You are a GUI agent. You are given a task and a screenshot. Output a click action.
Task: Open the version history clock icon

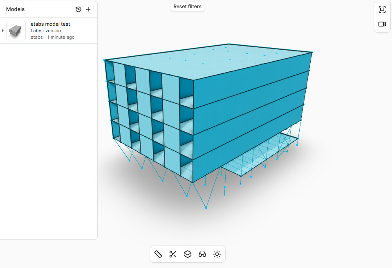pos(78,9)
